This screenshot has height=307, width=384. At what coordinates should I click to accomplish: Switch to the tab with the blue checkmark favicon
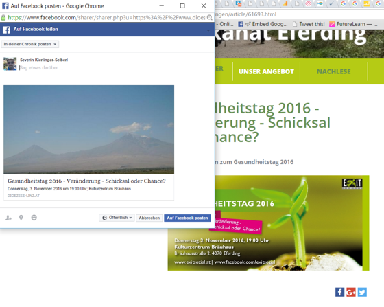[332, 3]
